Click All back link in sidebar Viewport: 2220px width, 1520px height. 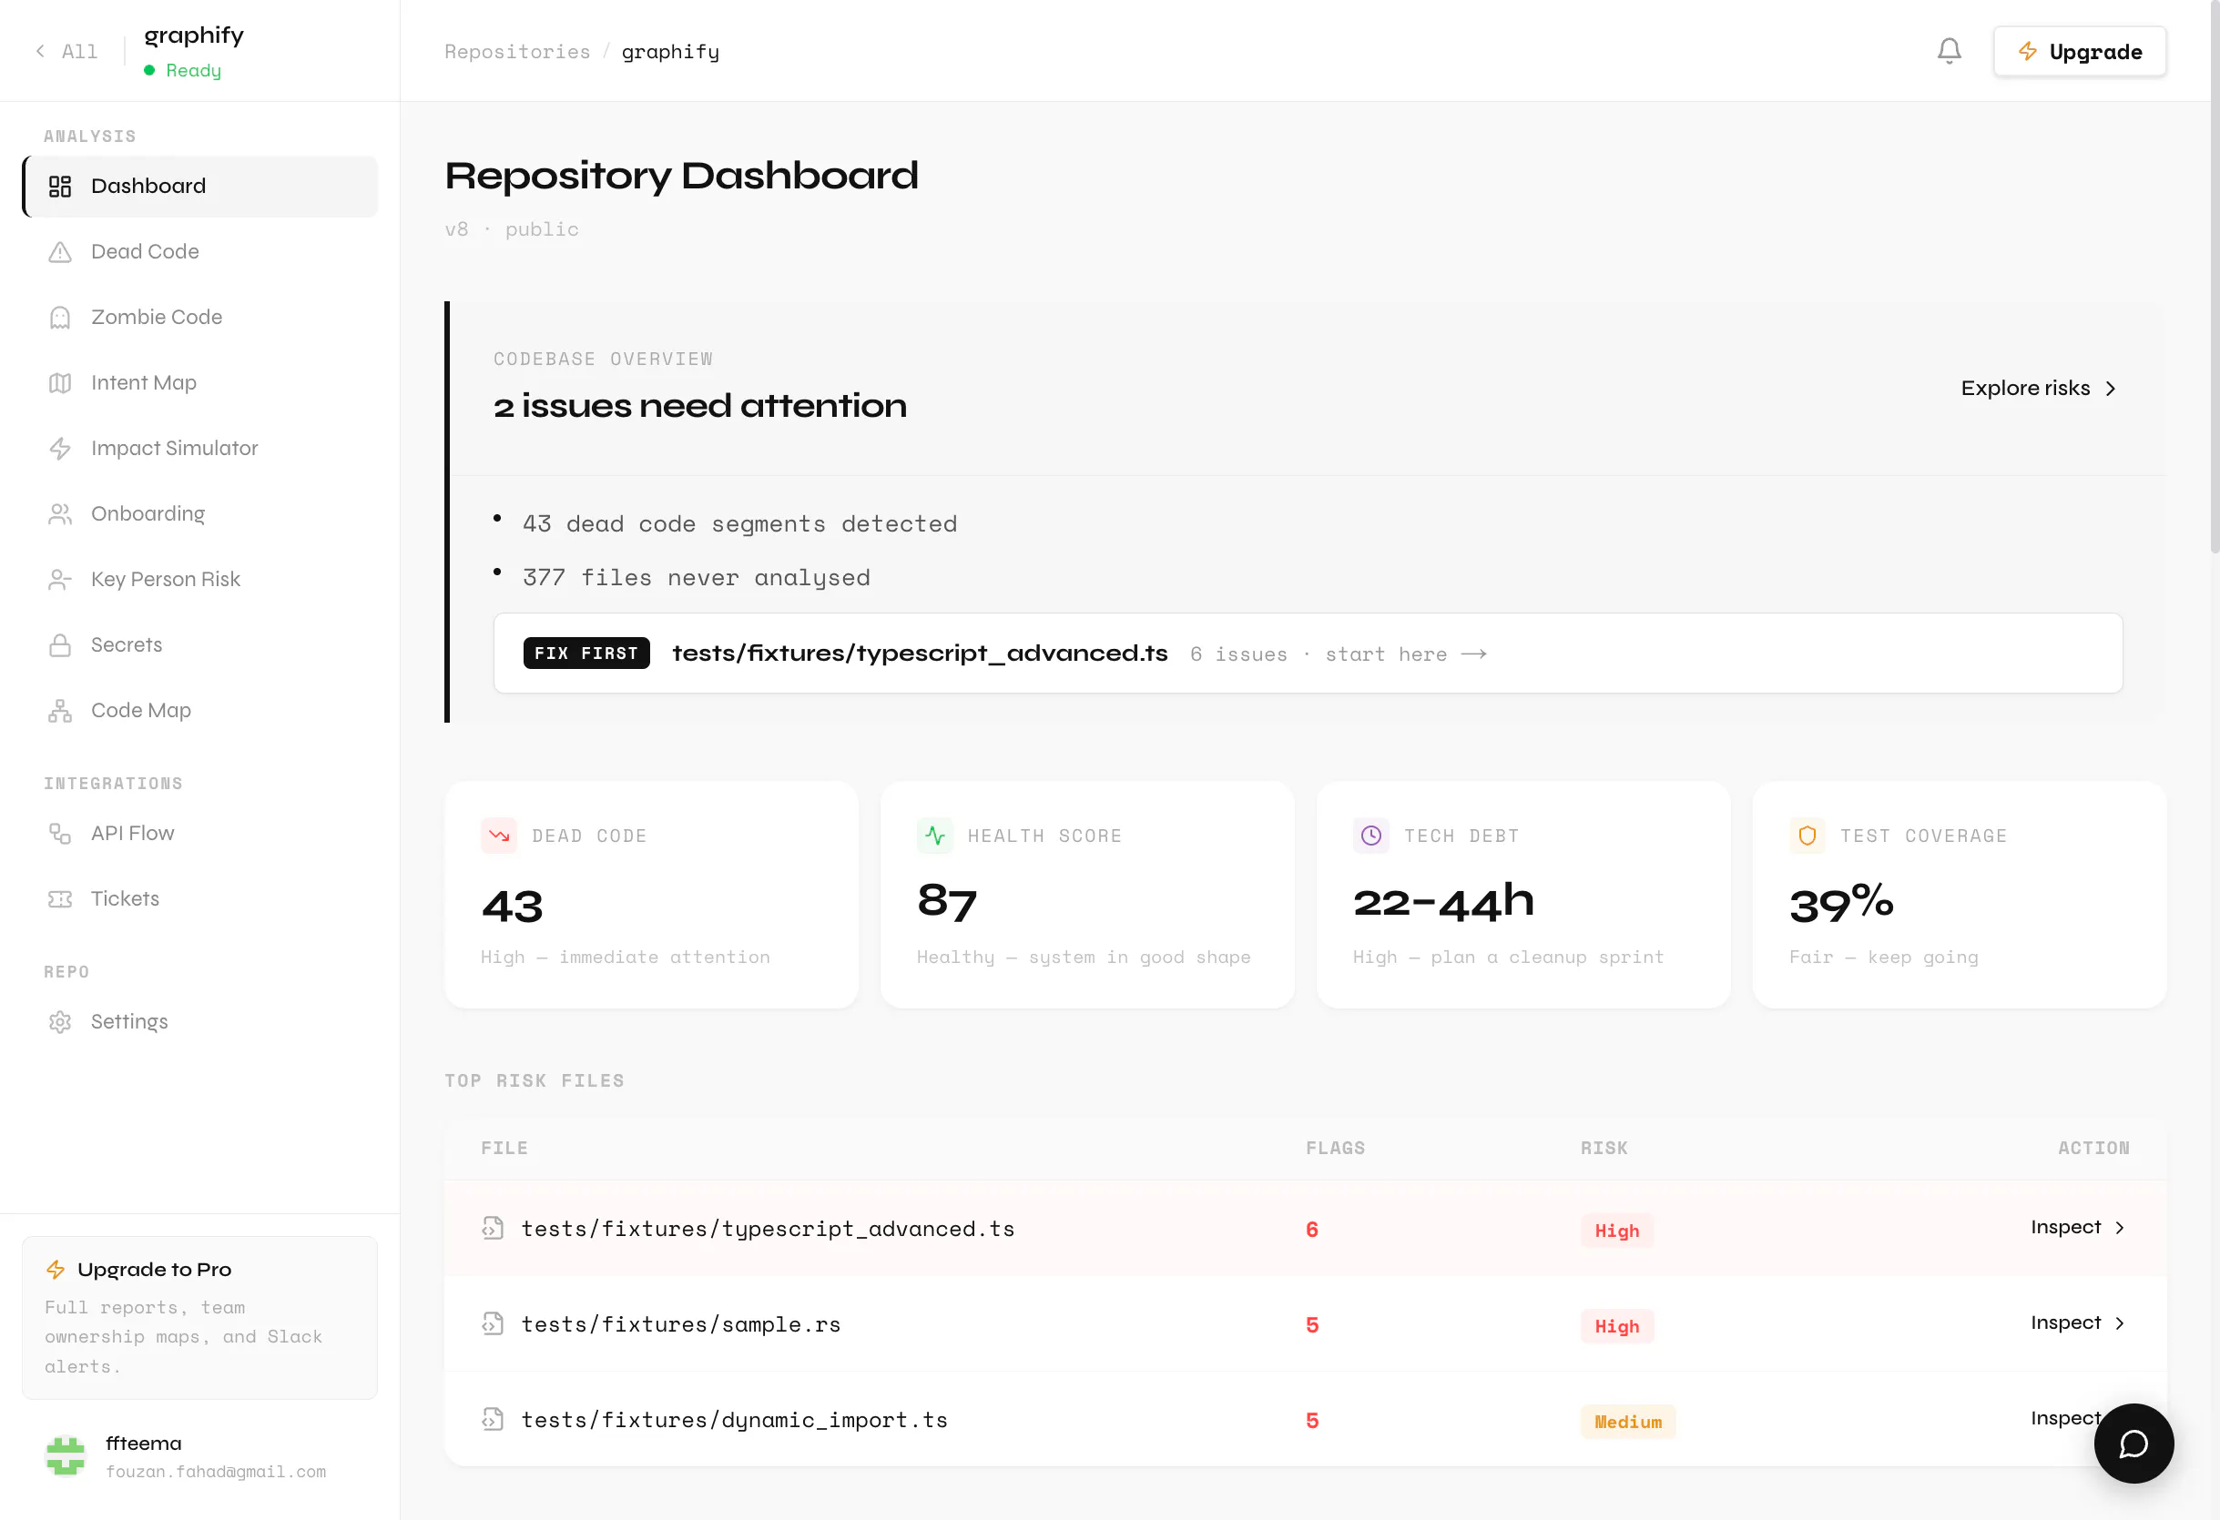click(x=66, y=51)
